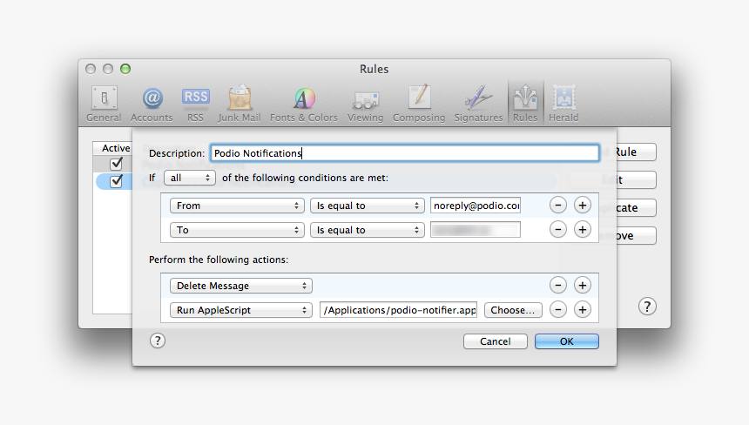Screen dimensions: 749x425
Task: Click the Edit button in Rules window
Action: [x=637, y=180]
